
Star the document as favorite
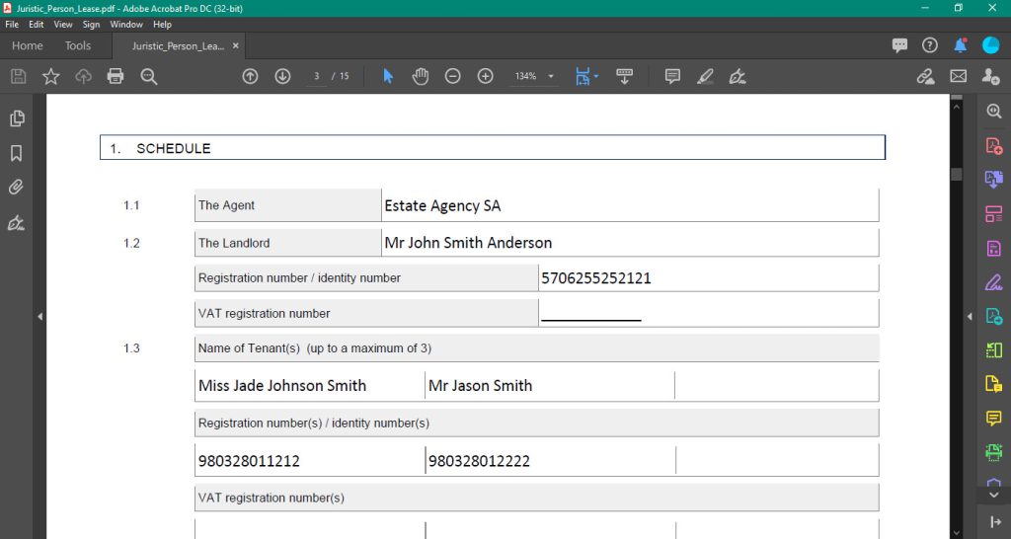(x=50, y=76)
